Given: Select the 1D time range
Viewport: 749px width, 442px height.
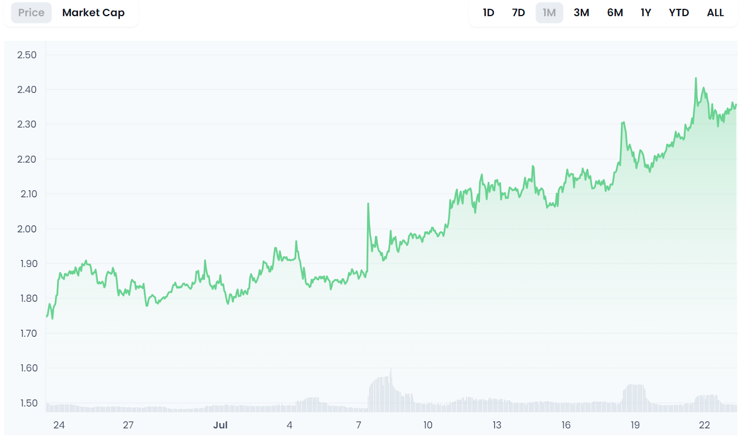Looking at the screenshot, I should pyautogui.click(x=488, y=13).
